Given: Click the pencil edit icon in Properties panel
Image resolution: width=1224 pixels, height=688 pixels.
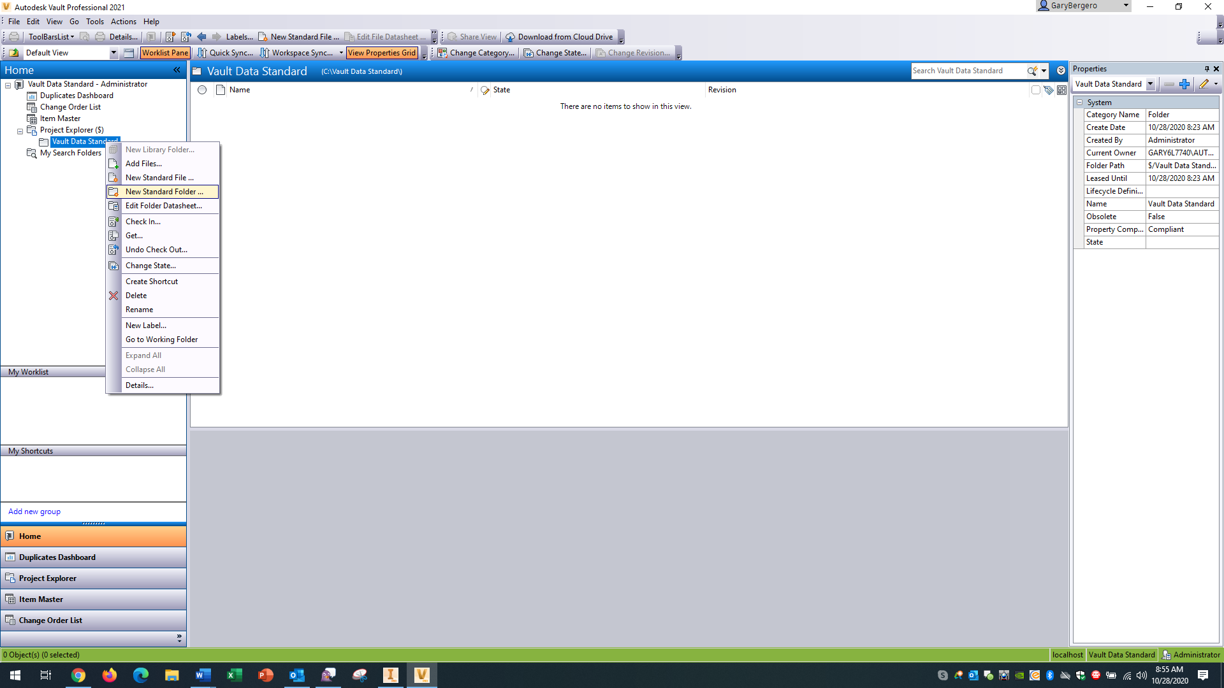Looking at the screenshot, I should coord(1204,84).
